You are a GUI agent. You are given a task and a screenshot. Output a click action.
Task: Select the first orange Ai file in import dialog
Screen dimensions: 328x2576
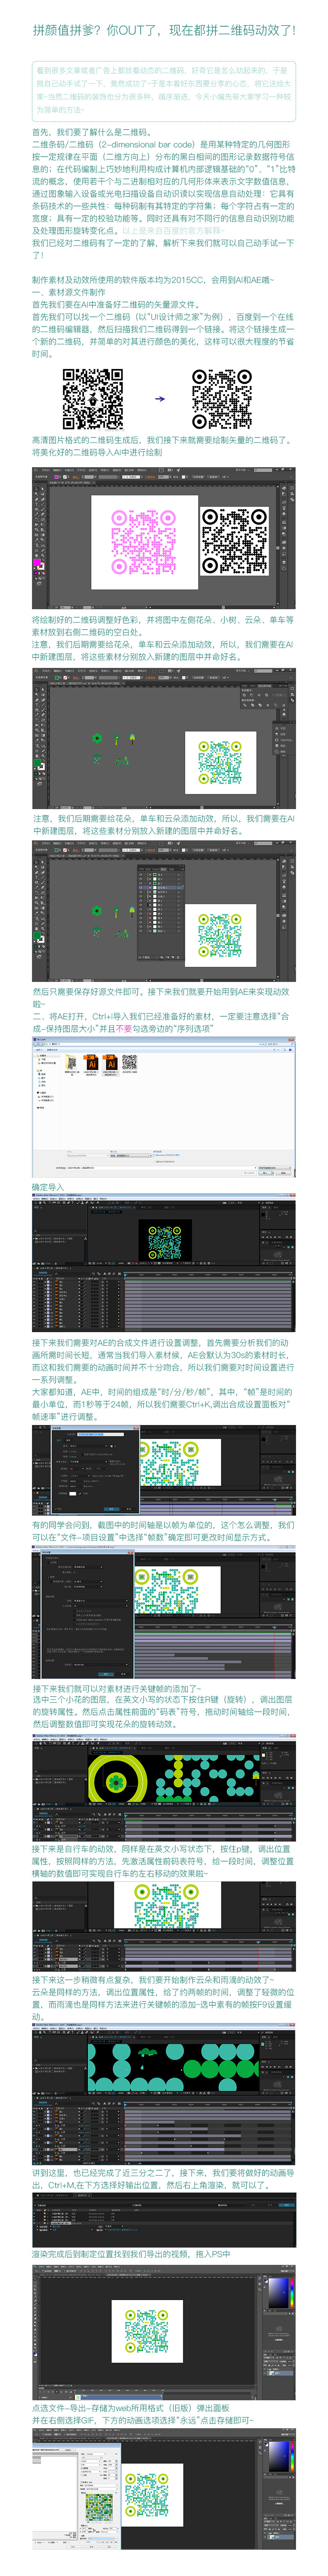[90, 1062]
